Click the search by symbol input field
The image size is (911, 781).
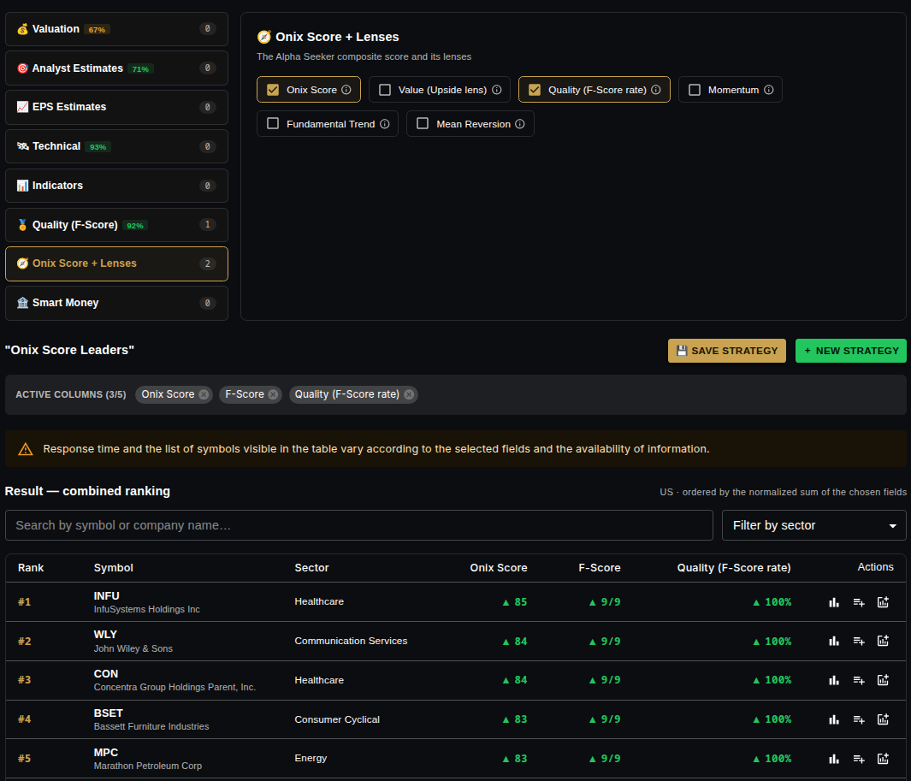click(359, 525)
